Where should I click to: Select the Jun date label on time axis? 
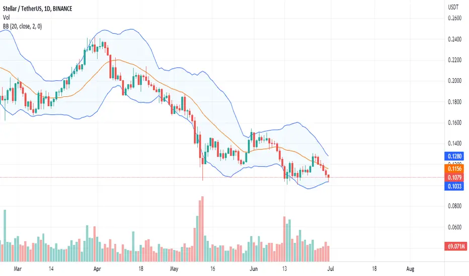pyautogui.click(x=254, y=269)
